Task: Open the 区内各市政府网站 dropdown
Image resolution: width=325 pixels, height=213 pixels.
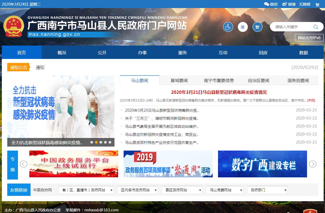Action: pyautogui.click(x=138, y=190)
